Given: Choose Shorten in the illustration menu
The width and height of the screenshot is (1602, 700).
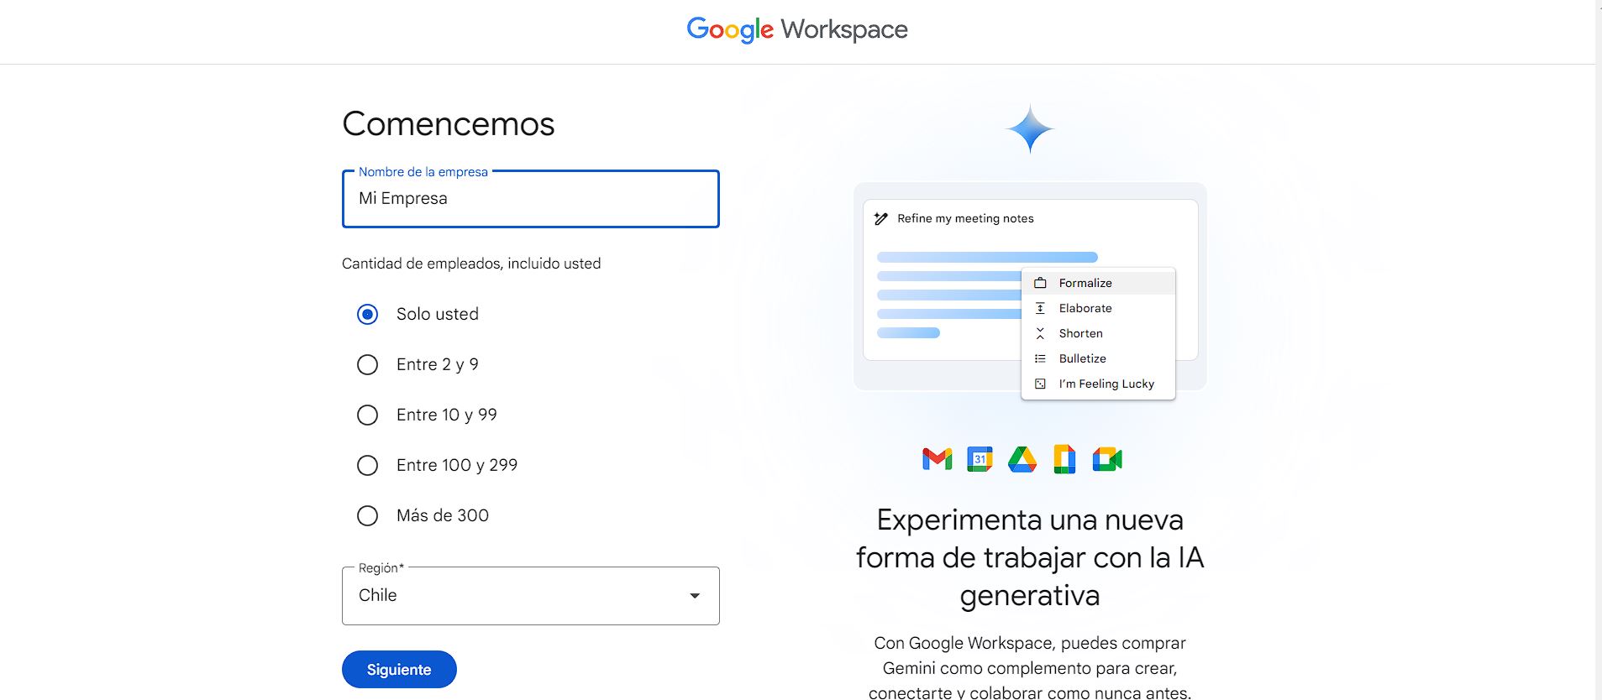Looking at the screenshot, I should coord(1098,333).
